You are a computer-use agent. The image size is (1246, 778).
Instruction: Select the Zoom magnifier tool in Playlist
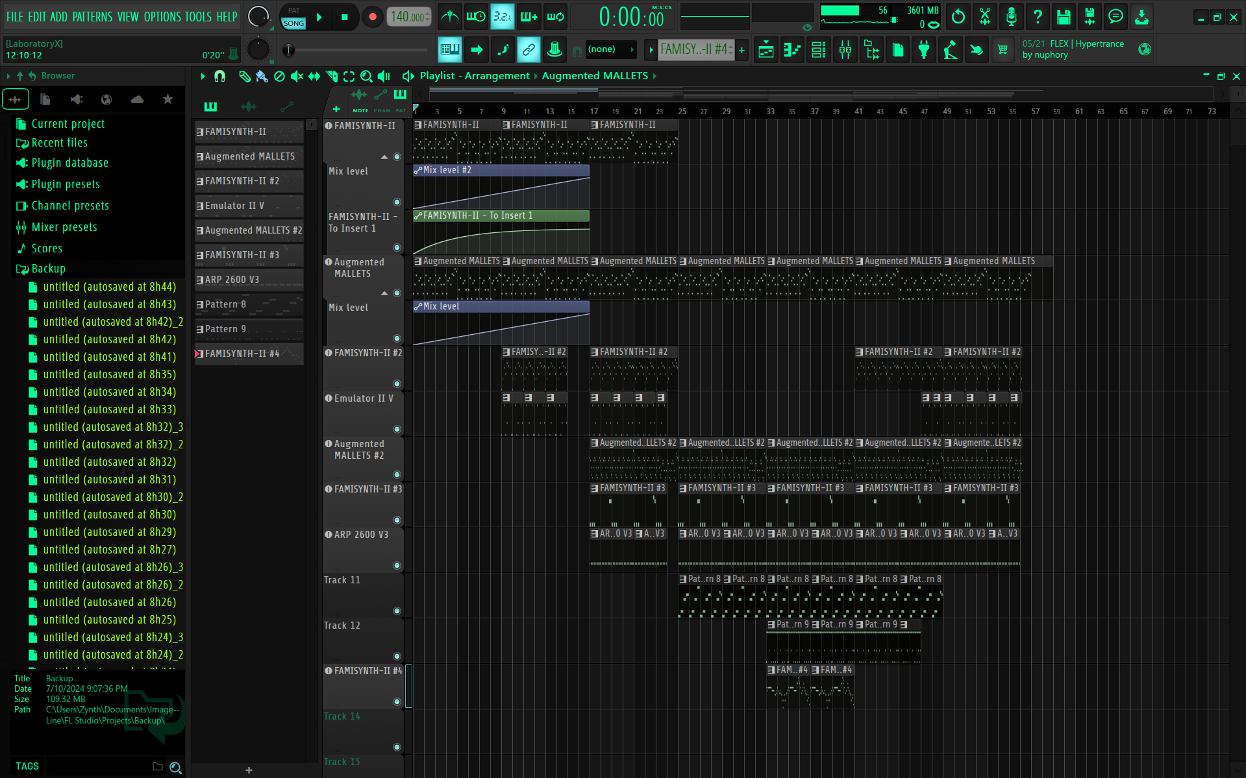(366, 77)
